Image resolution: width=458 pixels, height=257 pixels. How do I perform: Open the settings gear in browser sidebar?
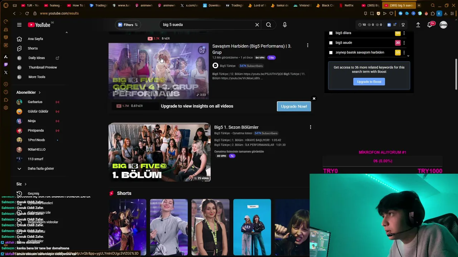point(6,108)
